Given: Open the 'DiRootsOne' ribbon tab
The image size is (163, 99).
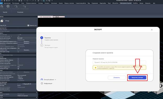Looking at the screenshot, I should click(x=115, y=3).
